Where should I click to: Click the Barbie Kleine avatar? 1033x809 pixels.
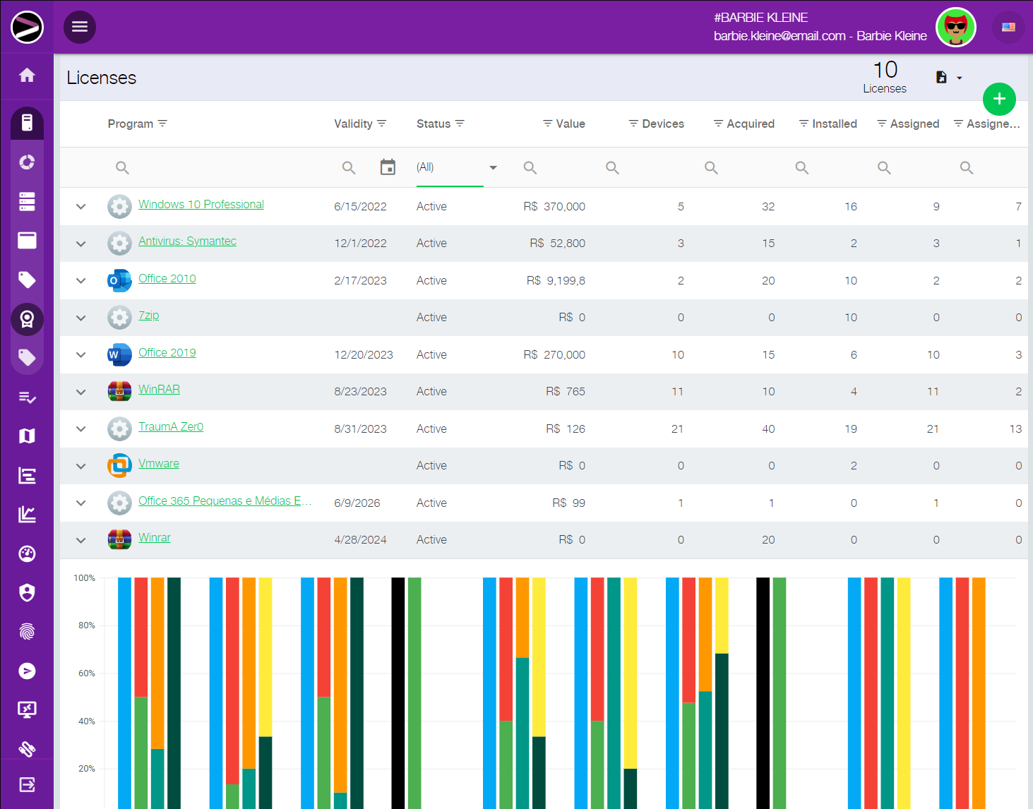pos(955,28)
